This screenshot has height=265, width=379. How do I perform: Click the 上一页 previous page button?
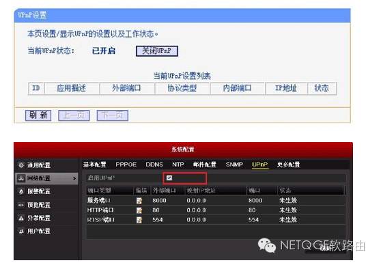click(74, 115)
